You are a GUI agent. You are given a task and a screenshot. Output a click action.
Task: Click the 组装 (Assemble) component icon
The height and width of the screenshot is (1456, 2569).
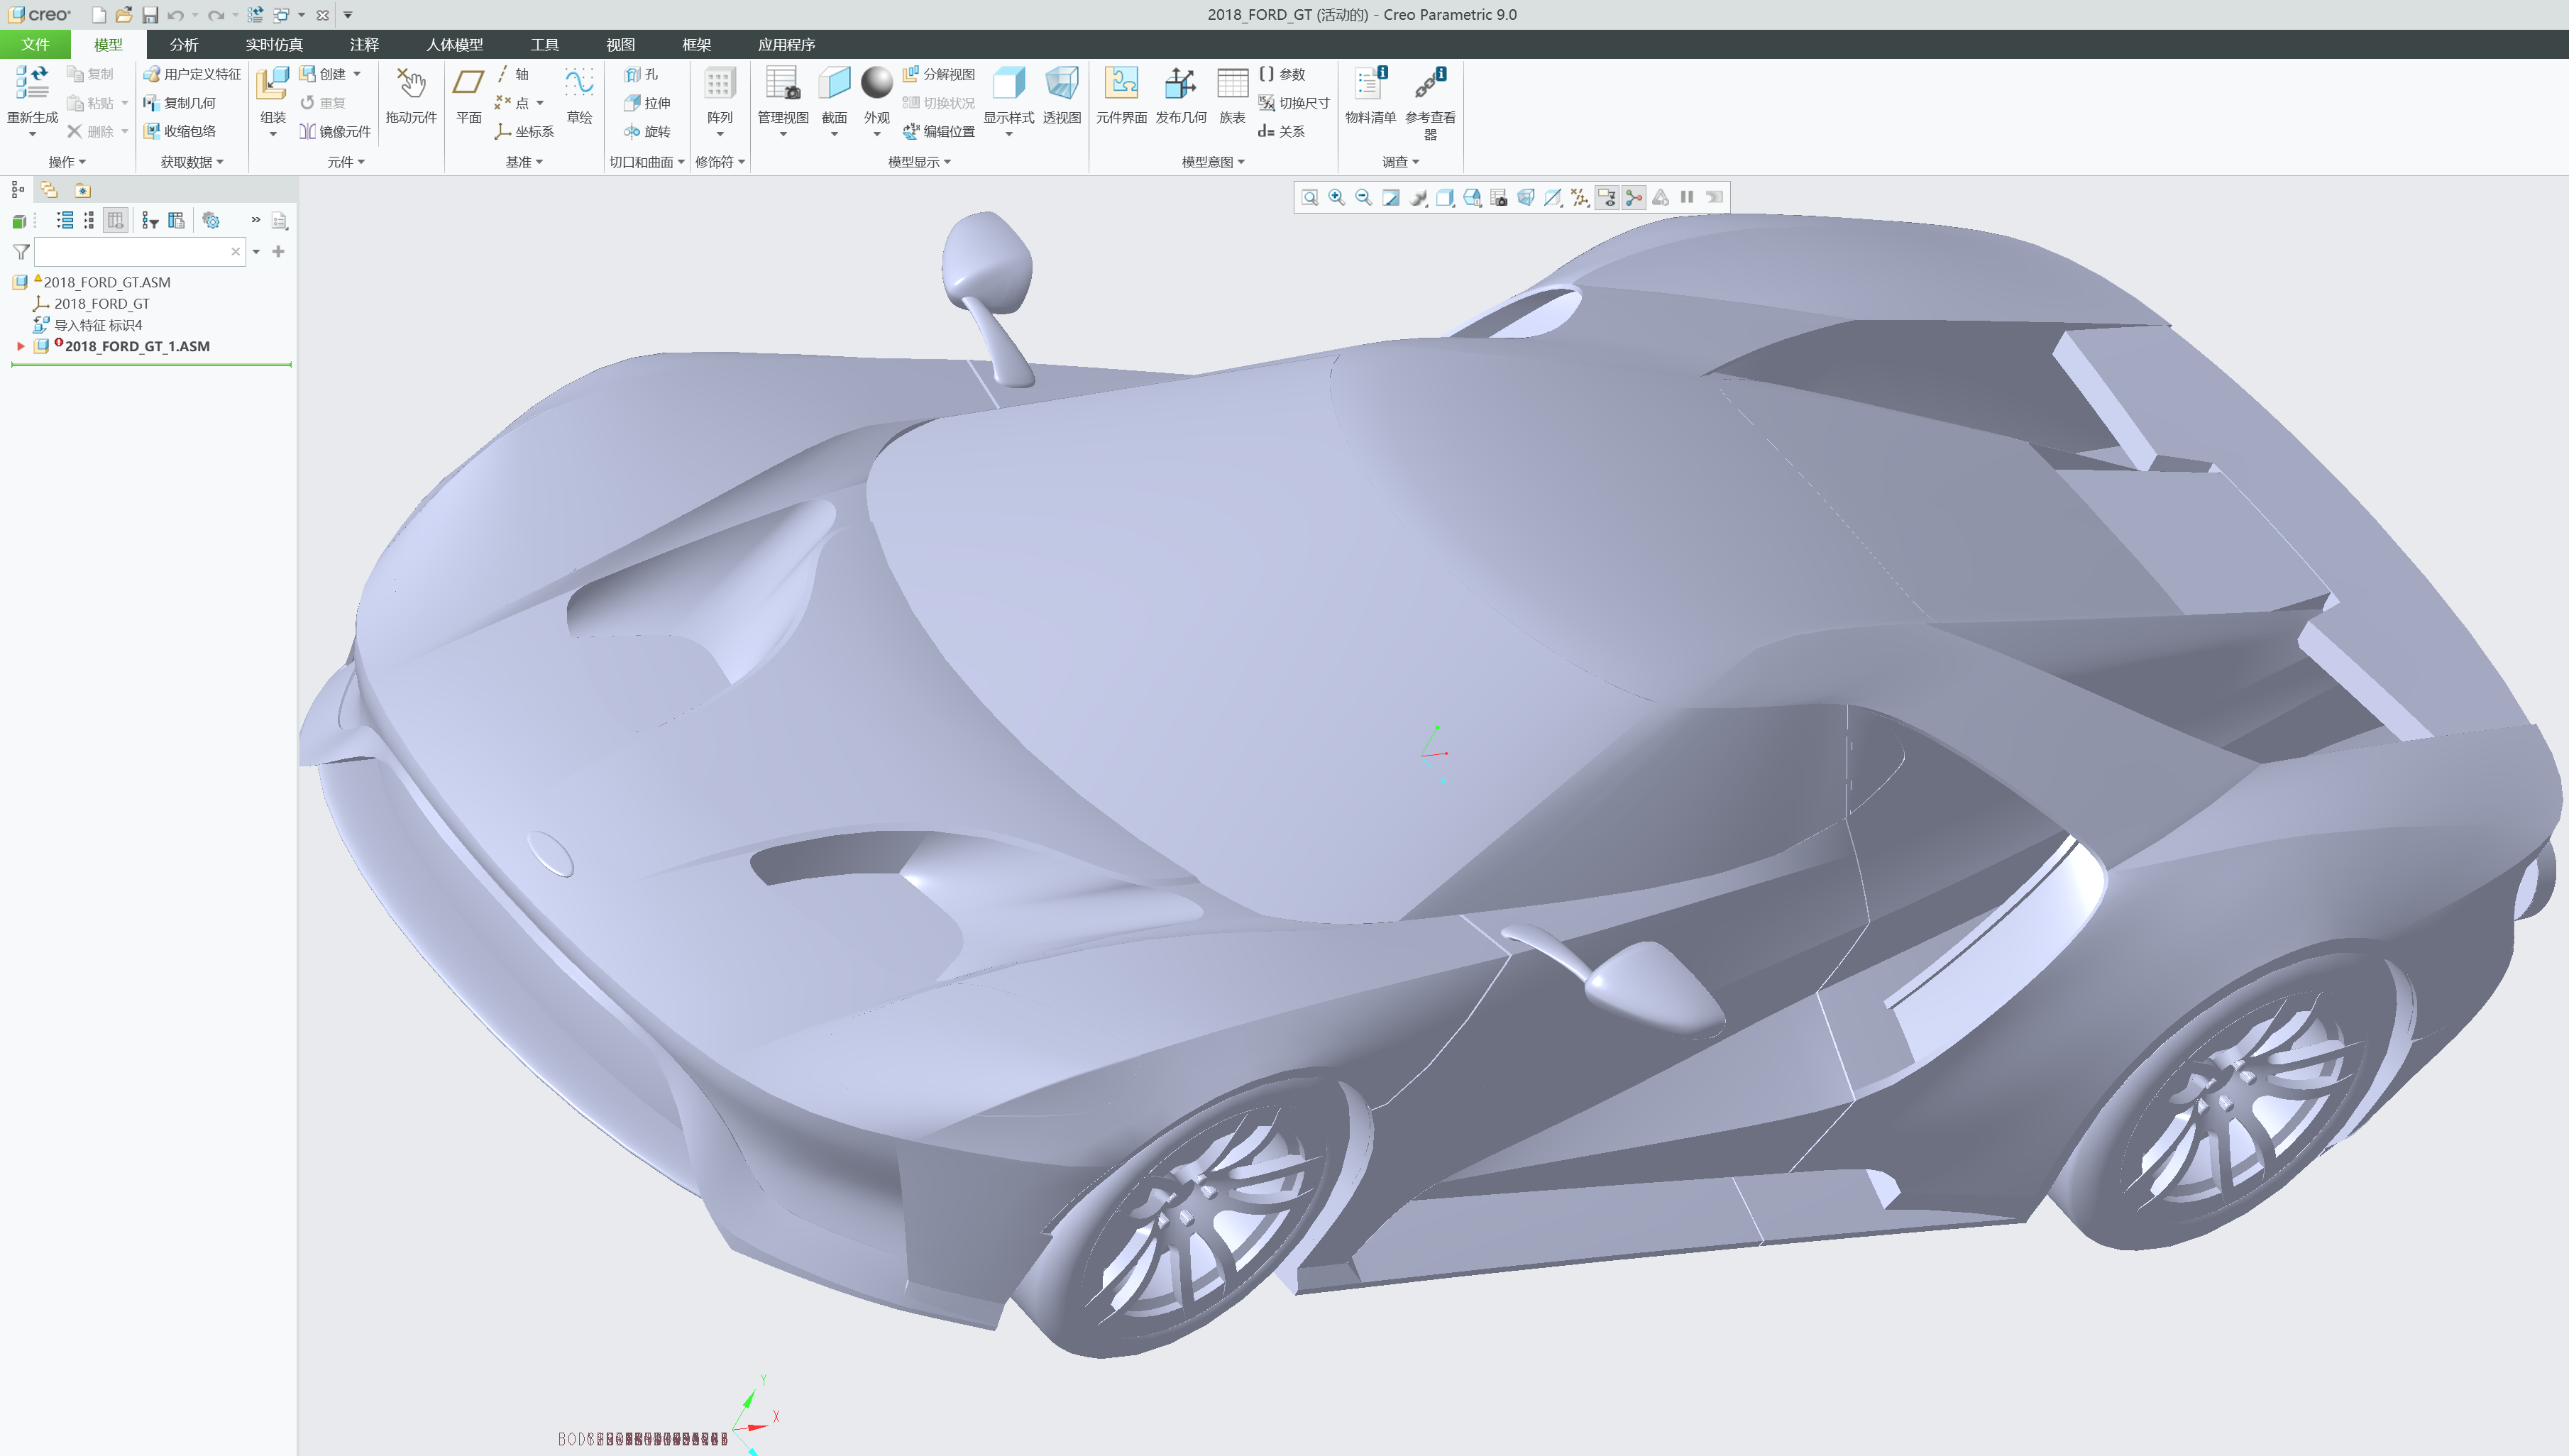pyautogui.click(x=272, y=84)
